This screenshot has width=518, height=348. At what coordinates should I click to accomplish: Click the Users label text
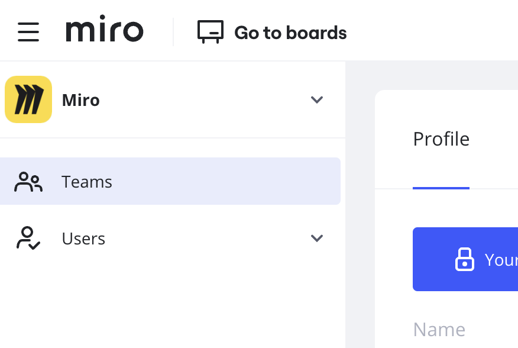pos(83,239)
